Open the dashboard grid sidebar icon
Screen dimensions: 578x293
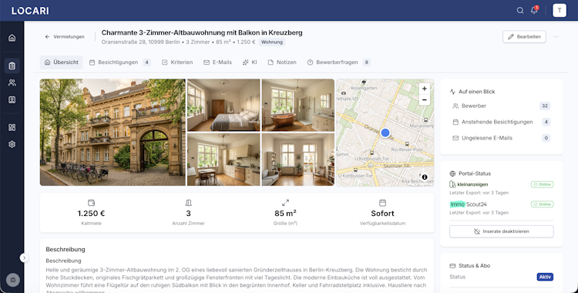[12, 127]
